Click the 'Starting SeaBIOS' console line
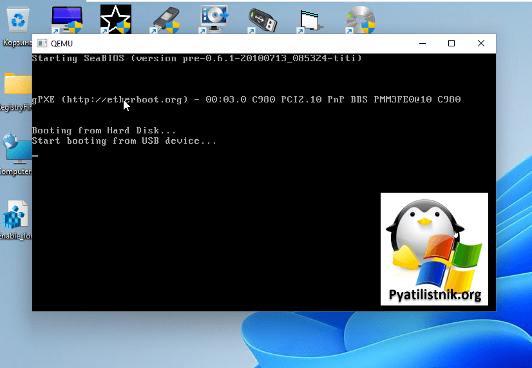This screenshot has height=368, width=532. coord(196,58)
